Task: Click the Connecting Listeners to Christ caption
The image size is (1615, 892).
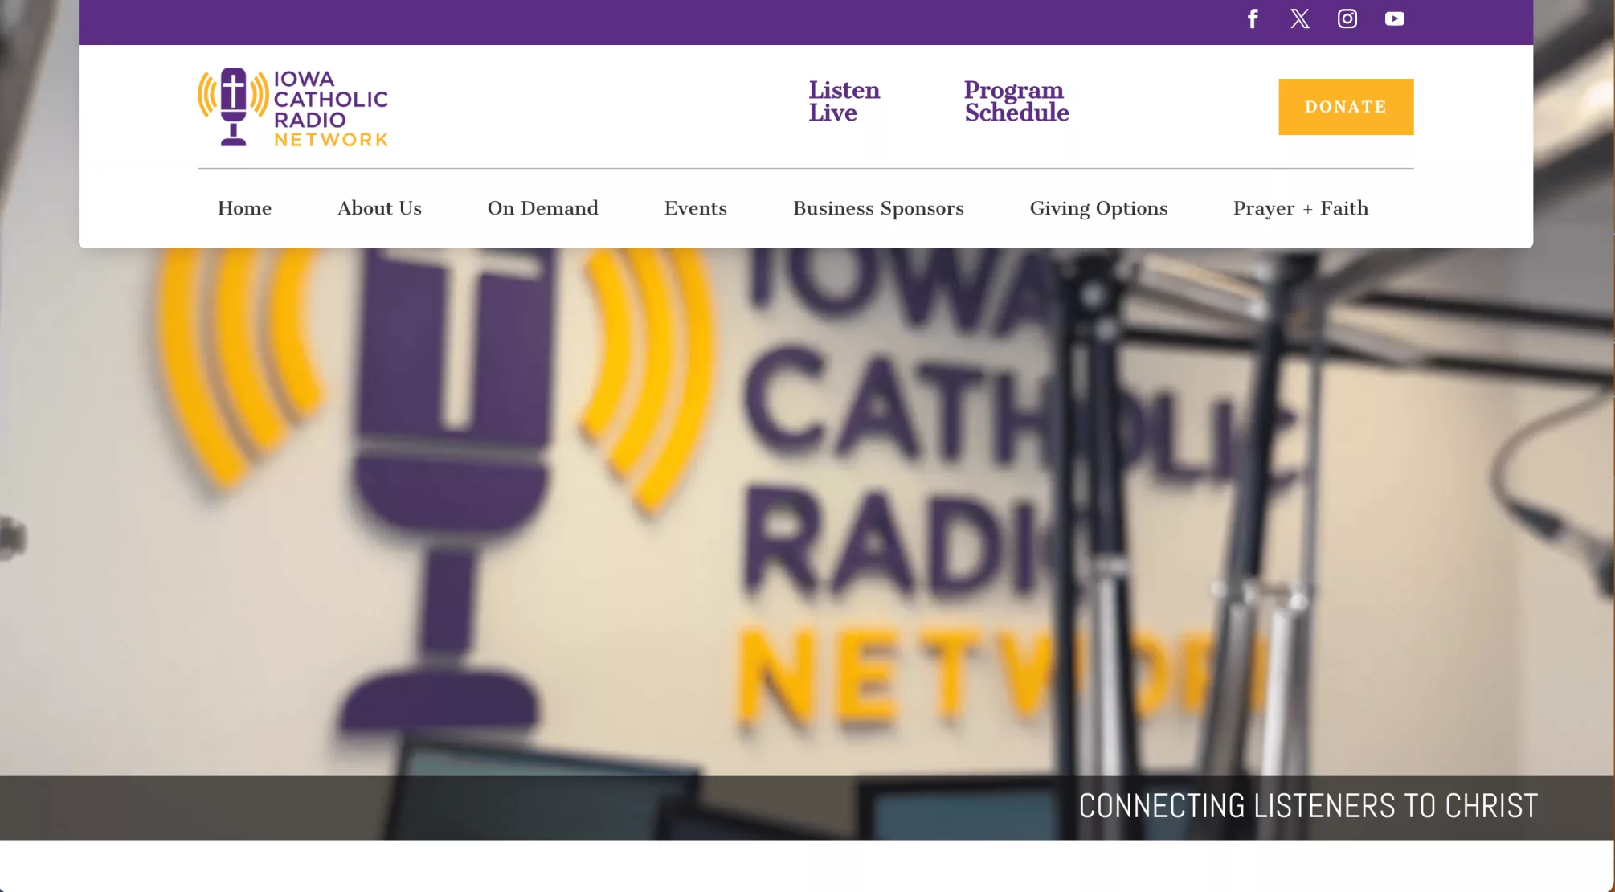Action: pyautogui.click(x=1307, y=806)
